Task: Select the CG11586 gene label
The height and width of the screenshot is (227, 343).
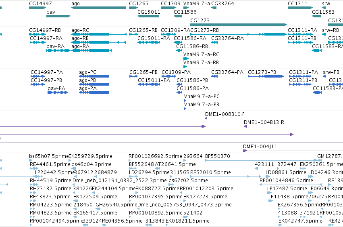Action: (x=185, y=12)
